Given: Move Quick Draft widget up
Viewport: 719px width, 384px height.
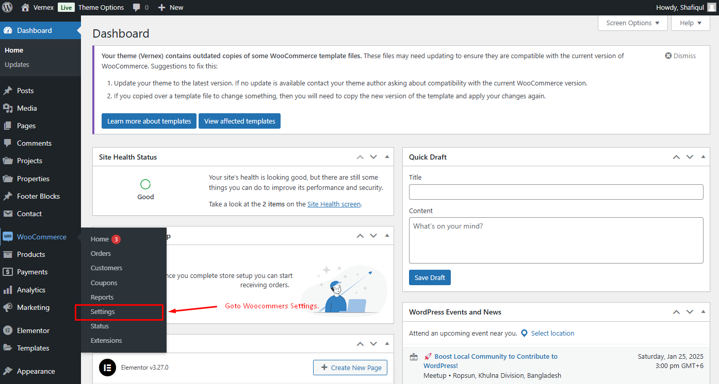Looking at the screenshot, I should 676,157.
